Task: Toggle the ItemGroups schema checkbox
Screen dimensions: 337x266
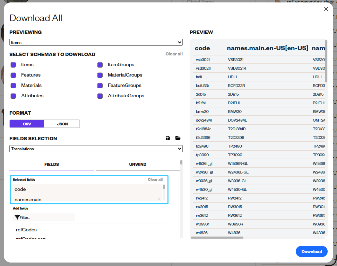Action: 100,65
